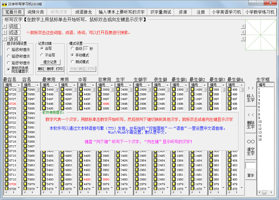Click the yellow icon beside number 5985
The width and height of the screenshot is (279, 200).
(25, 155)
